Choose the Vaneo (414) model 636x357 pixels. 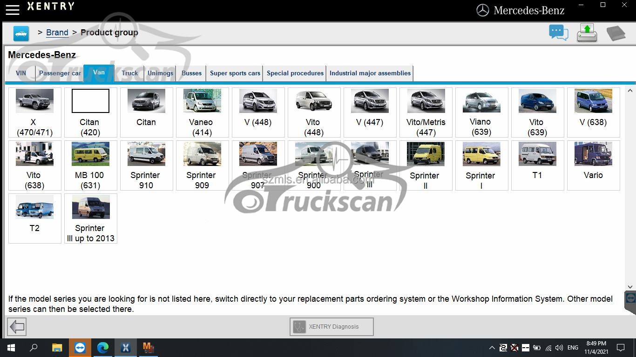pos(203,112)
